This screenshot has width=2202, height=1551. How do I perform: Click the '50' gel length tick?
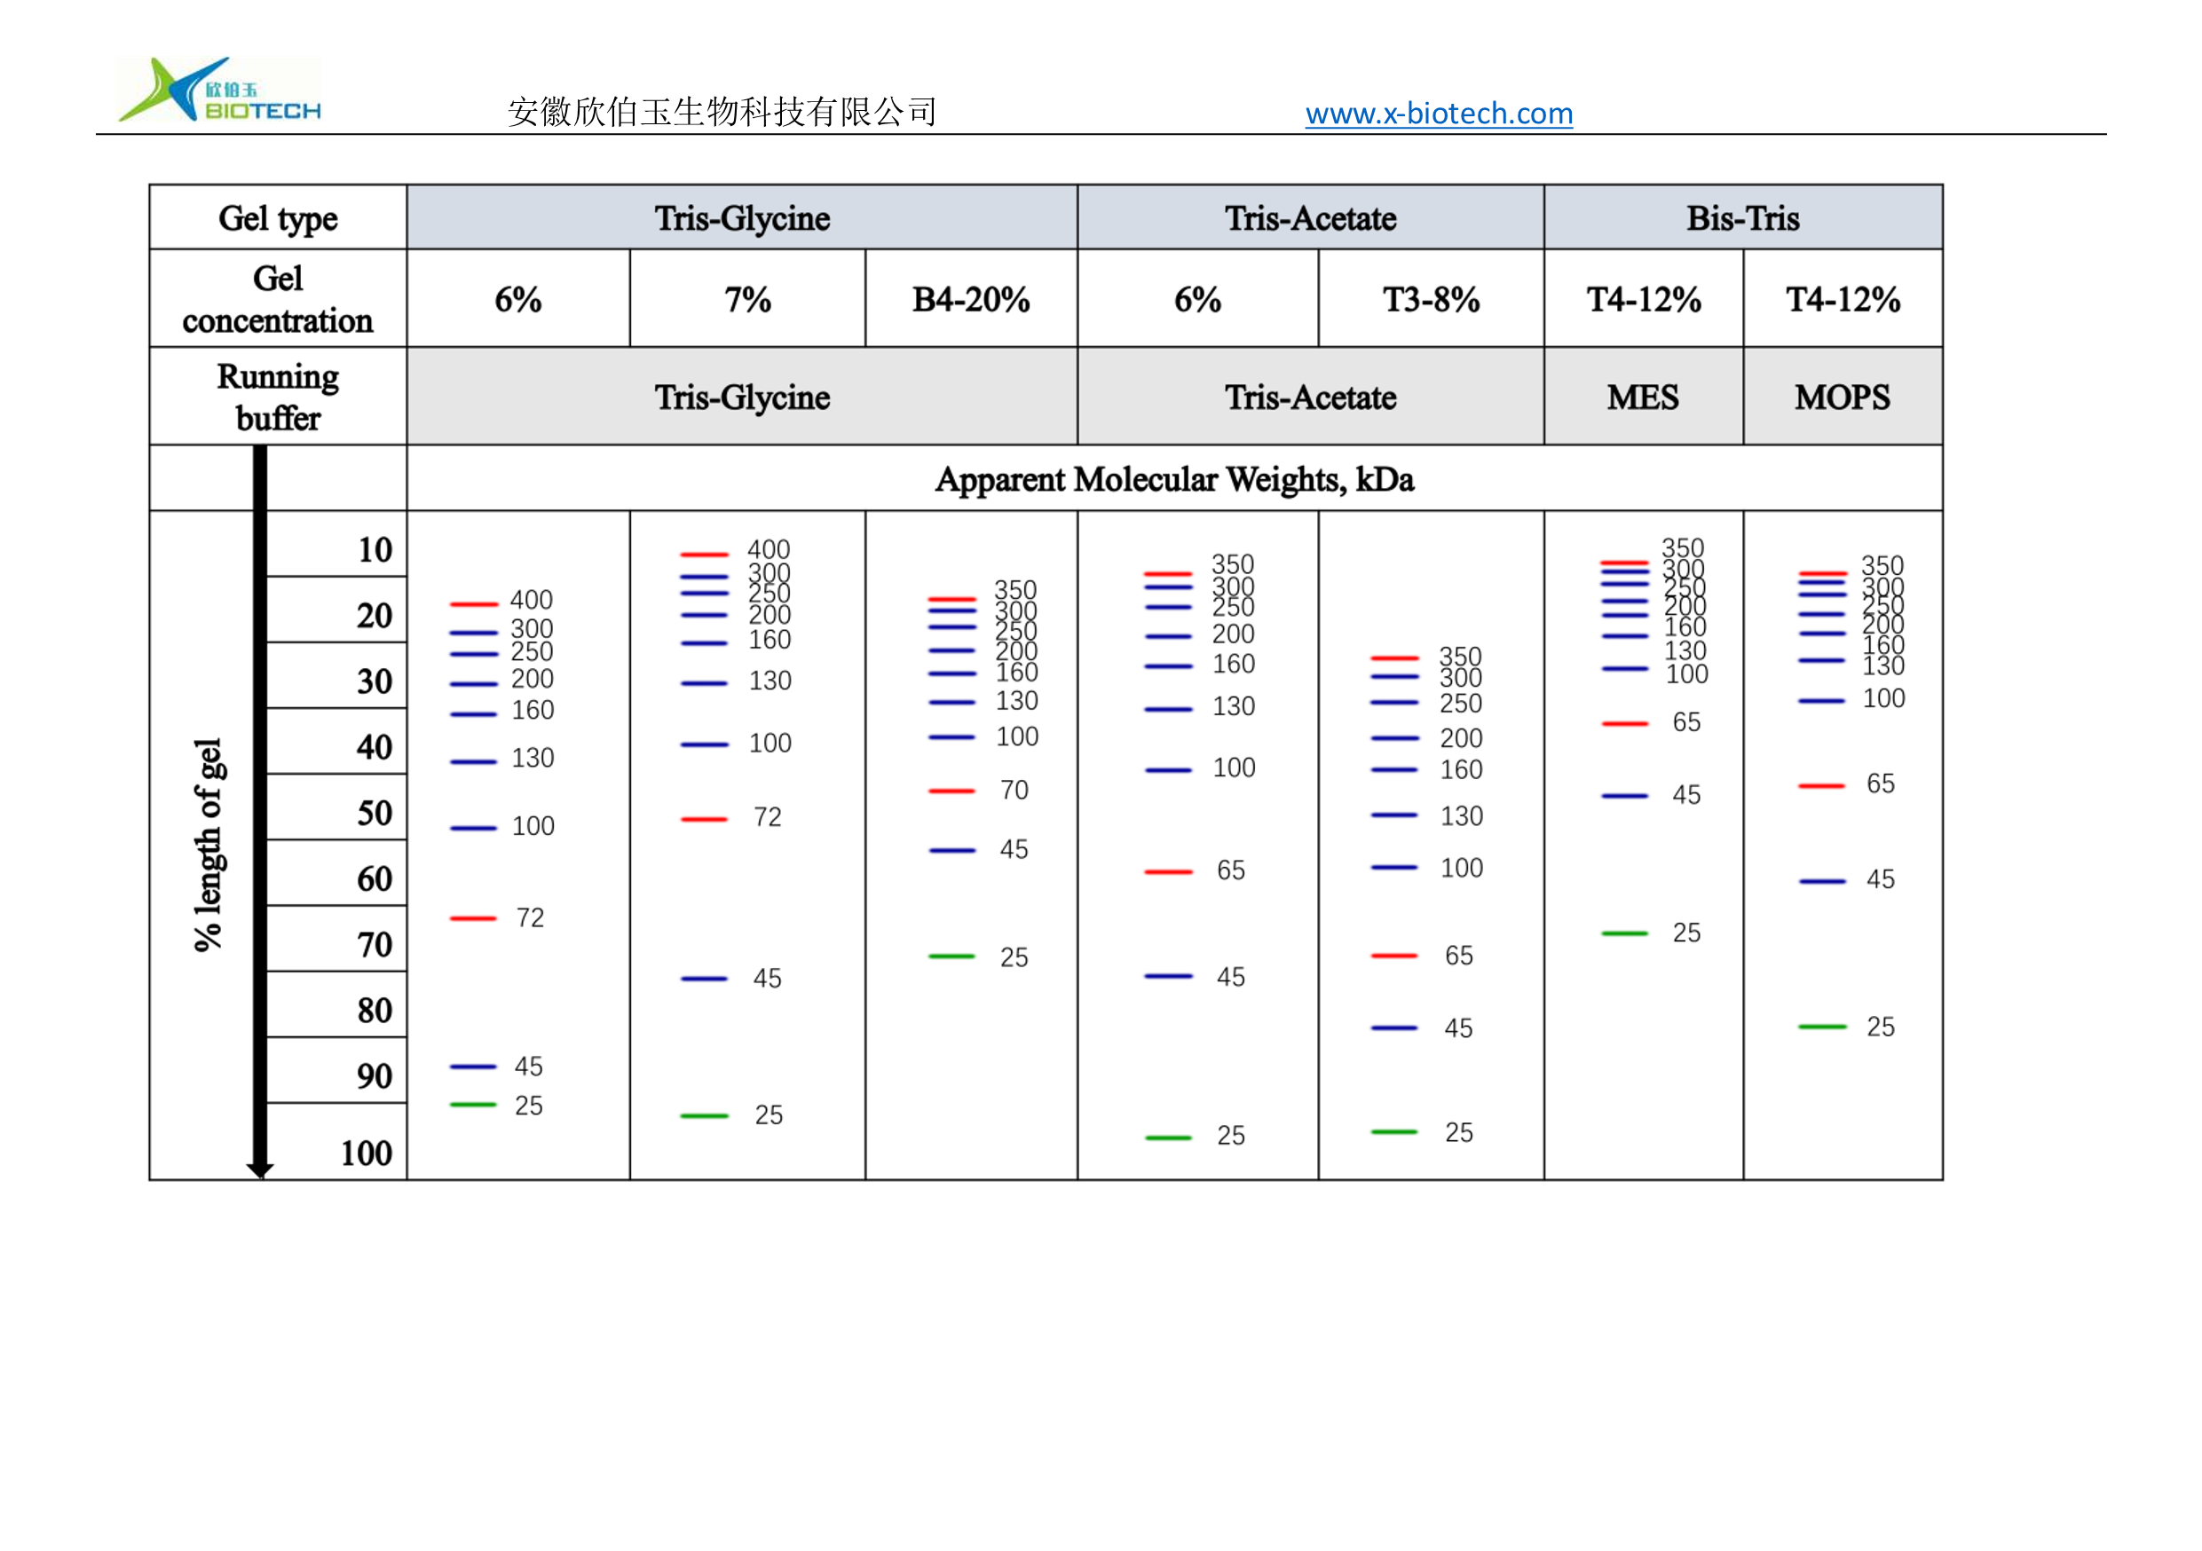click(375, 814)
